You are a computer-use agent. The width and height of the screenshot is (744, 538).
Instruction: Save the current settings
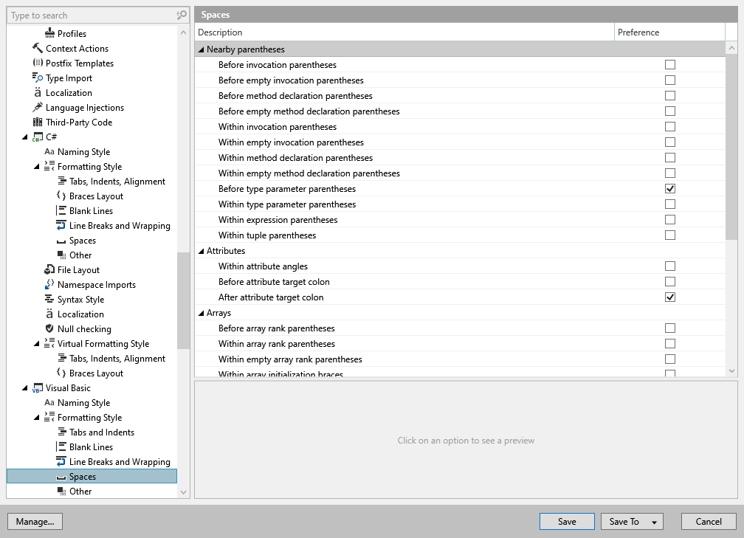(x=567, y=521)
